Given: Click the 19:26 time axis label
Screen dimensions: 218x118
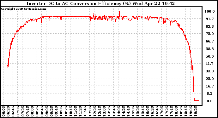Looking at the screenshot, I should point(196,111).
